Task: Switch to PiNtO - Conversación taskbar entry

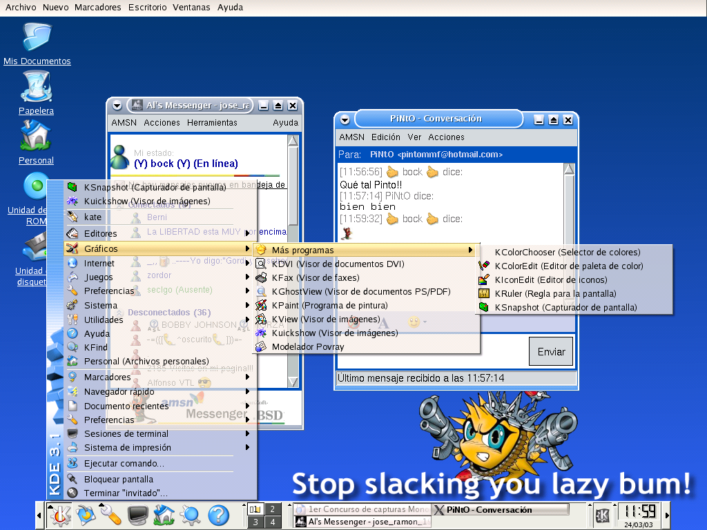Action: coord(500,510)
